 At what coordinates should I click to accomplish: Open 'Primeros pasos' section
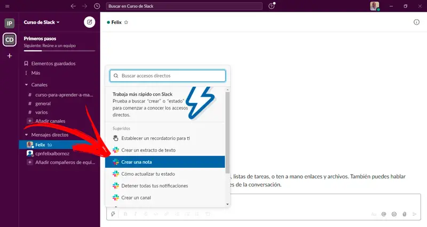click(x=39, y=38)
